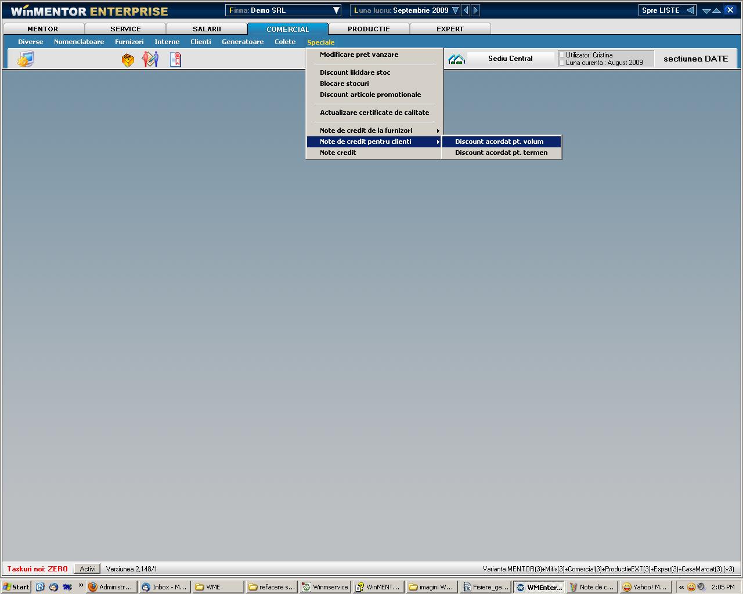743x594 pixels.
Task: Open the Diverse menu
Action: (x=31, y=42)
